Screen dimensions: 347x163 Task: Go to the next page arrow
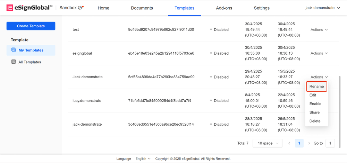click(x=309, y=143)
